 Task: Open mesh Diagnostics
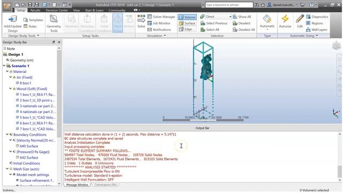point(317,17)
